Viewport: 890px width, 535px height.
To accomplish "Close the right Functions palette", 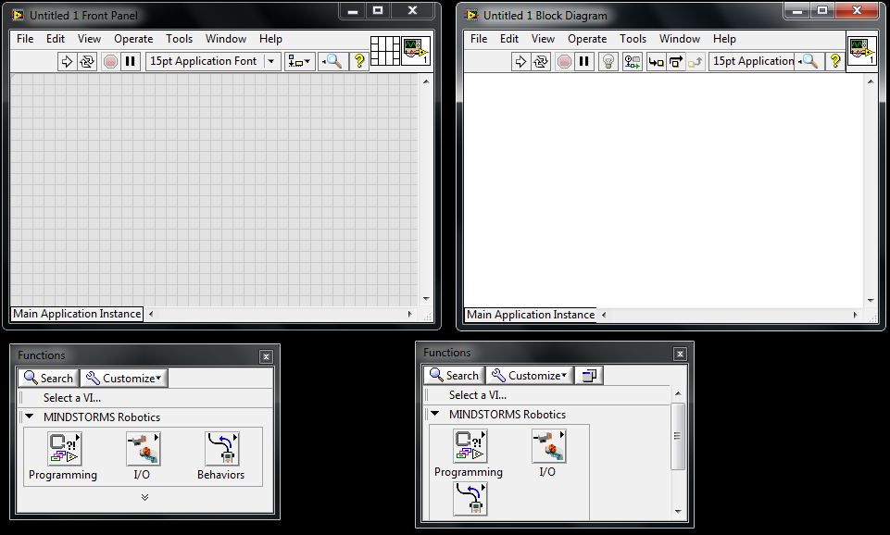I will tap(680, 354).
